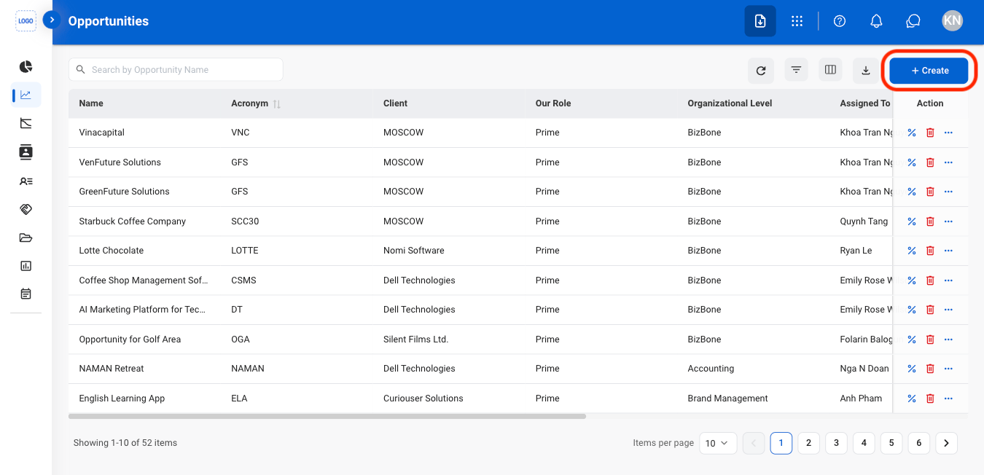Open more actions for Lotte Chocolate
Screen dimensions: 984x475
click(948, 251)
